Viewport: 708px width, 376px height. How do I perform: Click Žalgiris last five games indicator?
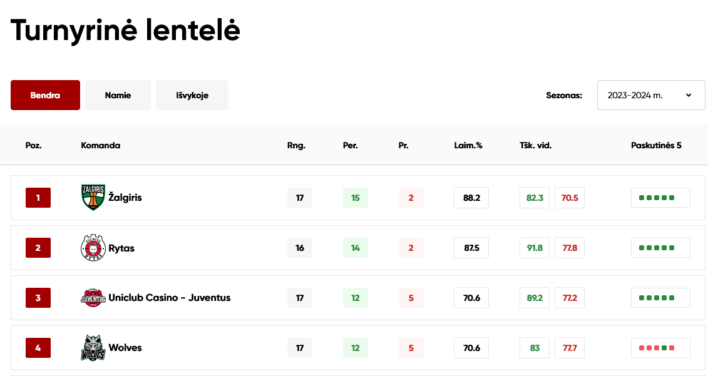click(x=660, y=198)
